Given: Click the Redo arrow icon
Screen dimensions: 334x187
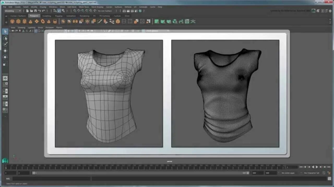Looking at the screenshot, I should [x=43, y=11].
